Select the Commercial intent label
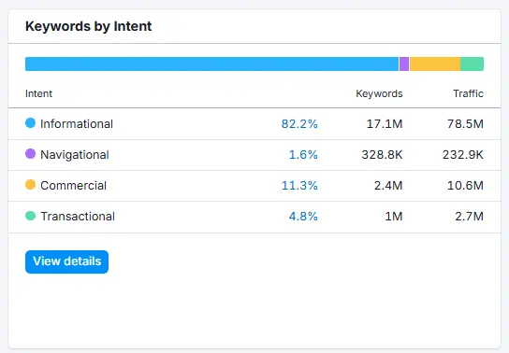Screen dimensions: 509x353 pyautogui.click(x=73, y=185)
